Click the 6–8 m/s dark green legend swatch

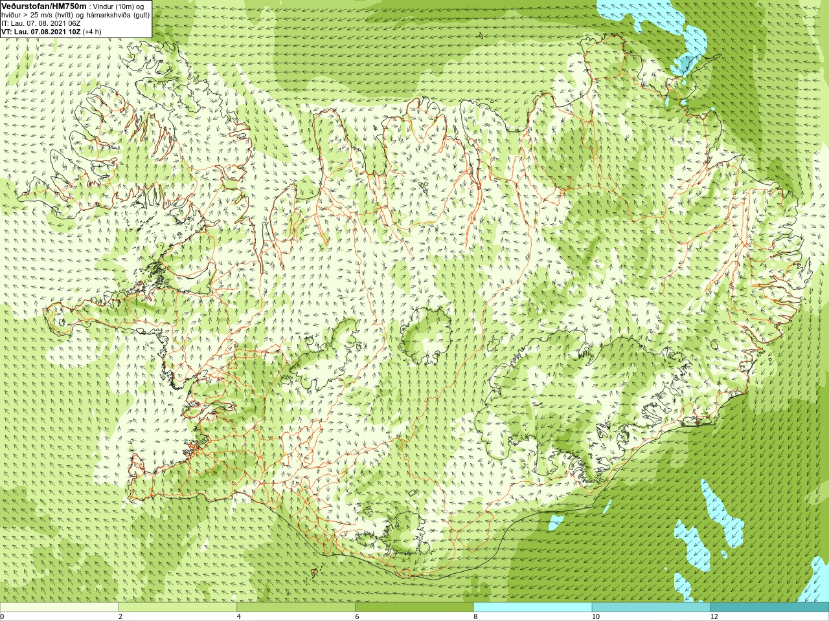click(414, 607)
